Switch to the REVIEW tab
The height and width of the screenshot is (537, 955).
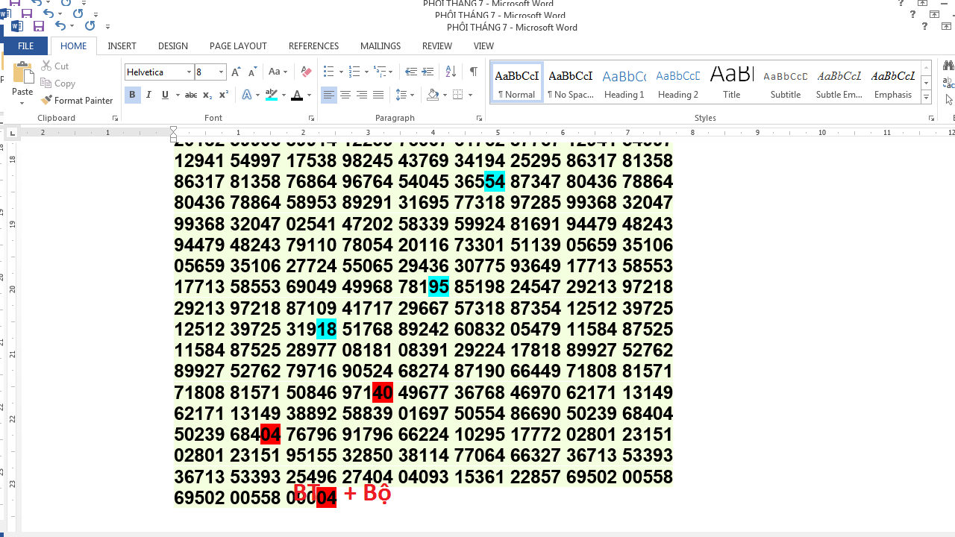tap(437, 45)
